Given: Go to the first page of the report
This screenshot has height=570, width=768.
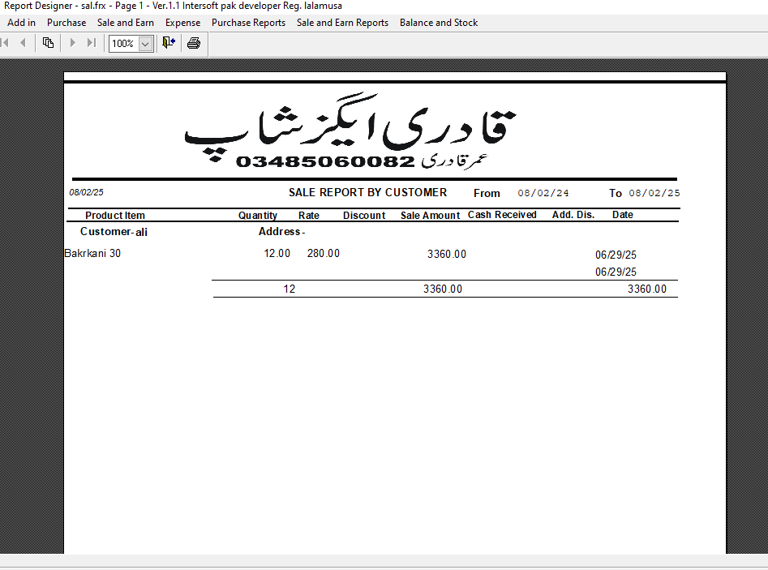Looking at the screenshot, I should pos(6,43).
